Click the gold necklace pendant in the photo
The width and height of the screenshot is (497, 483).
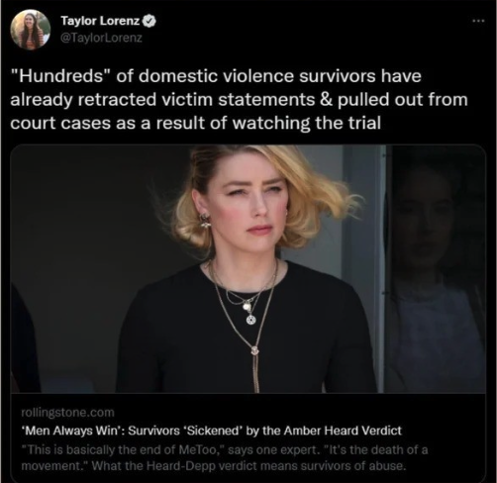(250, 319)
